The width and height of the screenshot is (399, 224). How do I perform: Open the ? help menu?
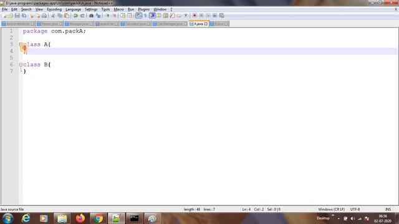tap(171, 9)
